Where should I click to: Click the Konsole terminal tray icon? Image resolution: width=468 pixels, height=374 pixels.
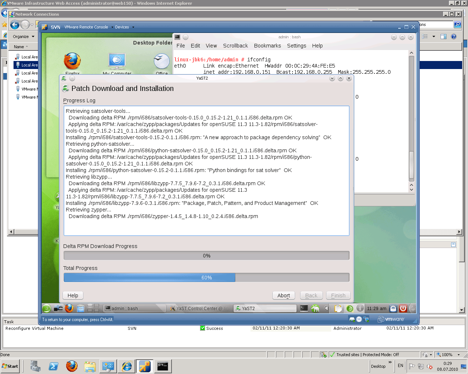304,308
